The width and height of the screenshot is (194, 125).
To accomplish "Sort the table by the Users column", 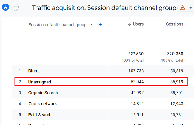I will click(138, 24).
